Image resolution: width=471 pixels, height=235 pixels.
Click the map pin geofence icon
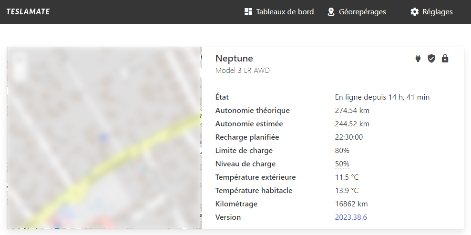331,12
